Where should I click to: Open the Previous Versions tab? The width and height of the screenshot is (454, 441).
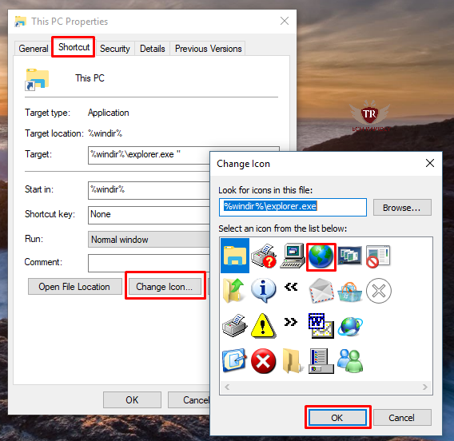208,48
